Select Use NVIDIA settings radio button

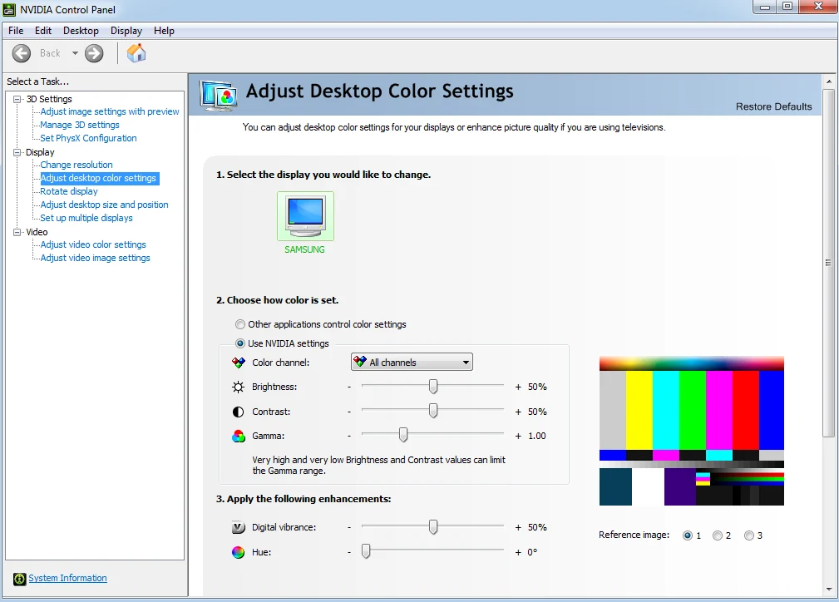point(240,343)
